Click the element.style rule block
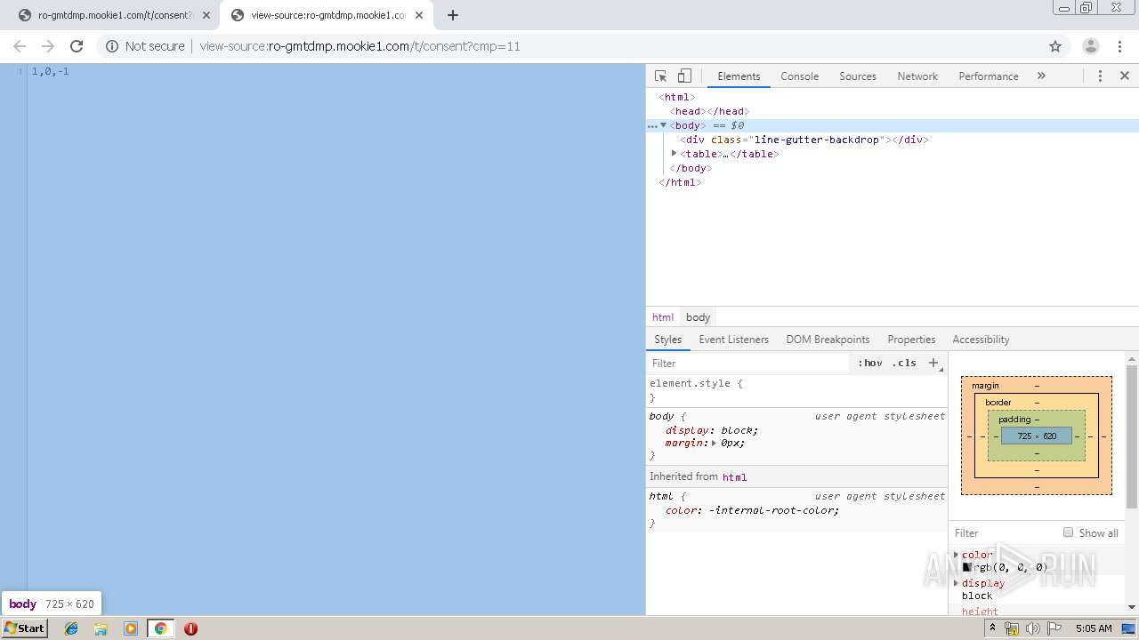 [x=796, y=390]
